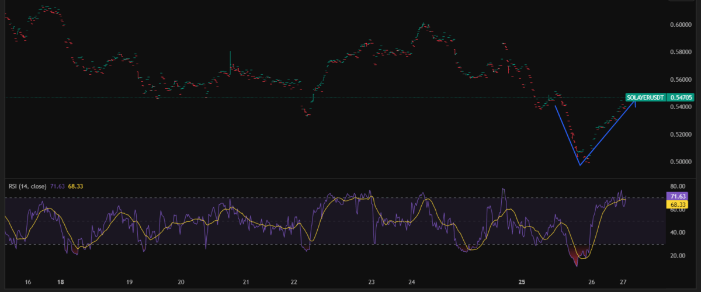
Task: Click the bottom tip of the blue V line
Action: pyautogui.click(x=580, y=165)
